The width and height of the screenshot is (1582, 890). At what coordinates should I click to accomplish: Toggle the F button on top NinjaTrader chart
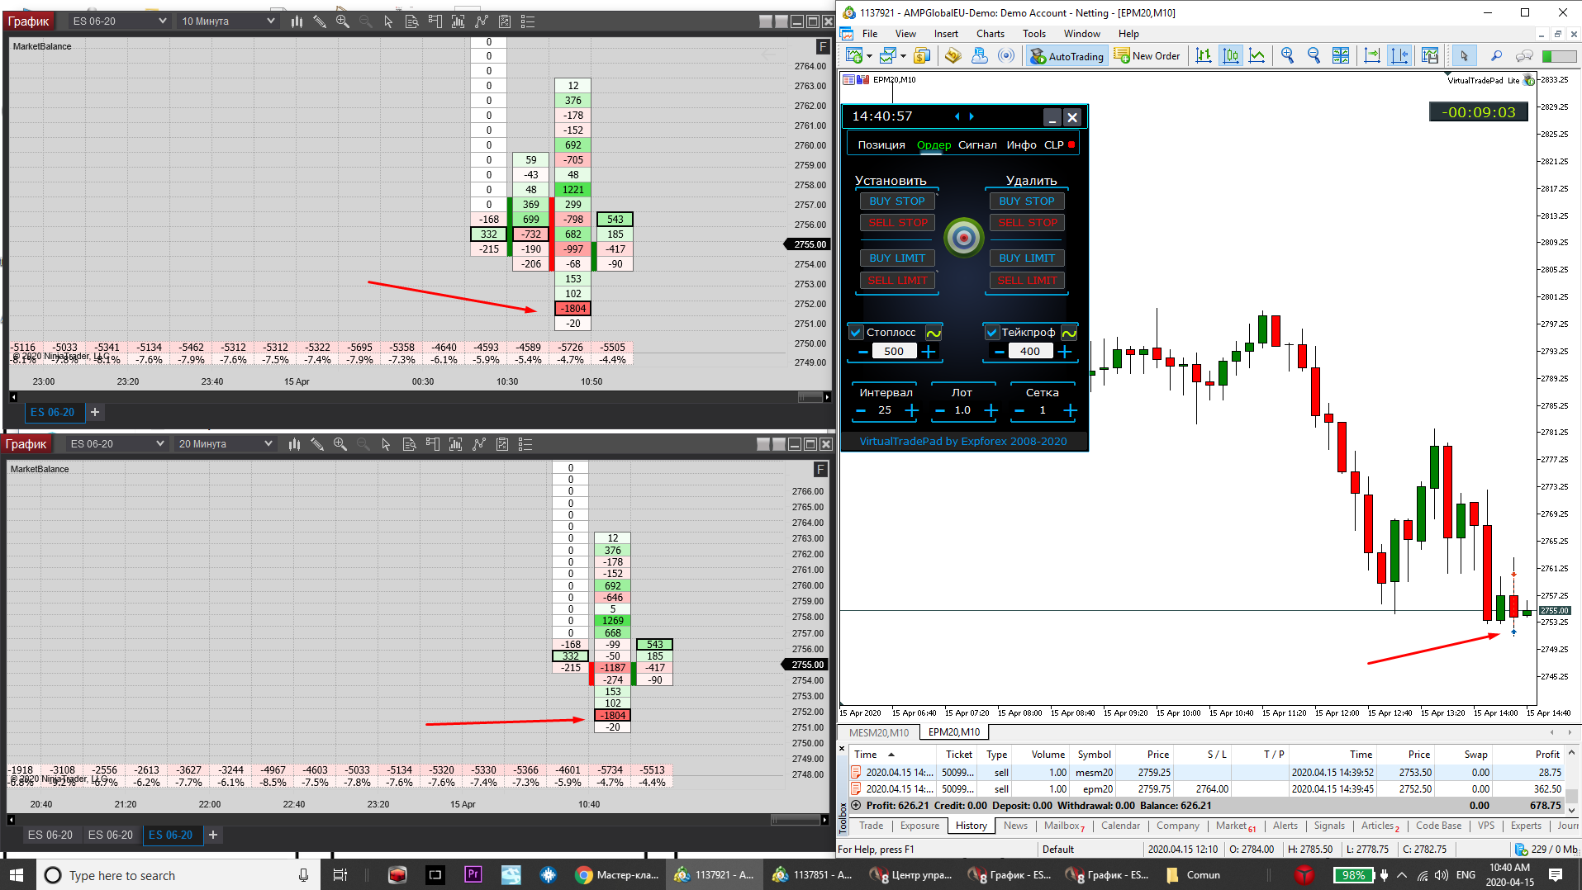tap(823, 47)
